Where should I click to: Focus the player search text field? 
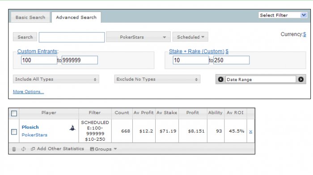(72, 37)
